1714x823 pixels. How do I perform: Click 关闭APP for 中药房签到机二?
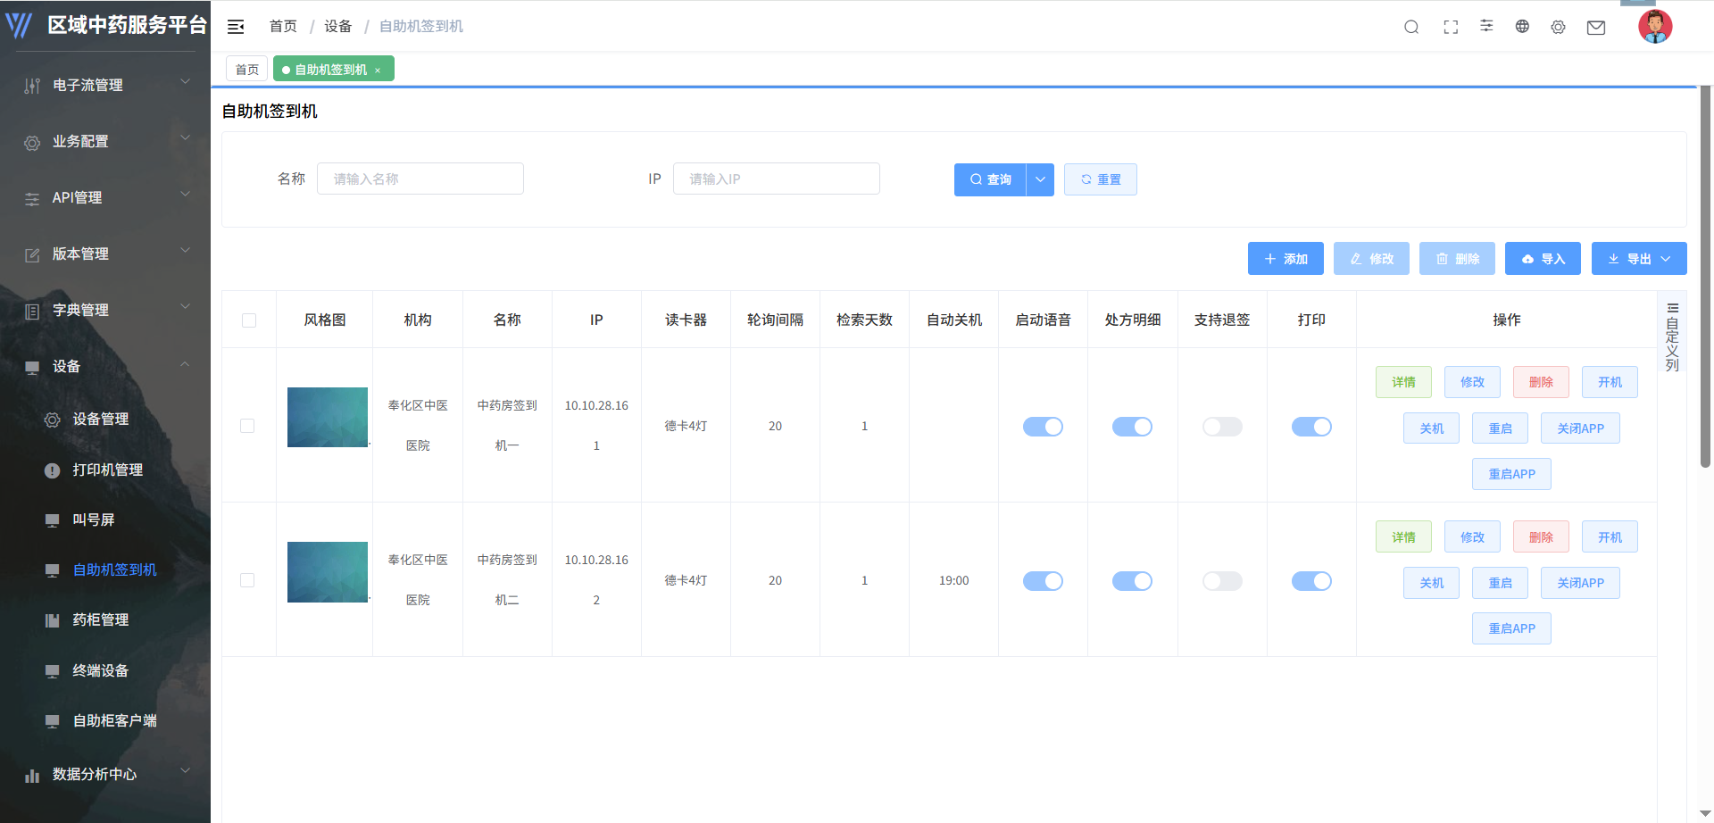click(1580, 583)
